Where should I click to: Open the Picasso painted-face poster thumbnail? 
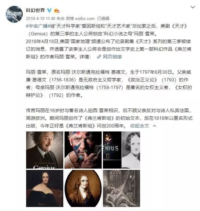tap(83, 150)
